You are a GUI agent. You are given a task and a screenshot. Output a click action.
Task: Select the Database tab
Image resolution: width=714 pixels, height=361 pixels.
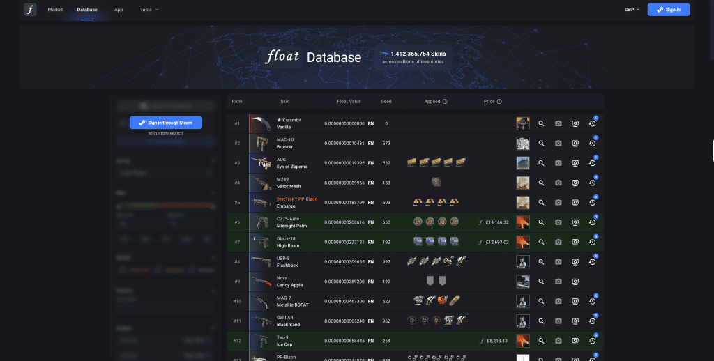87,10
